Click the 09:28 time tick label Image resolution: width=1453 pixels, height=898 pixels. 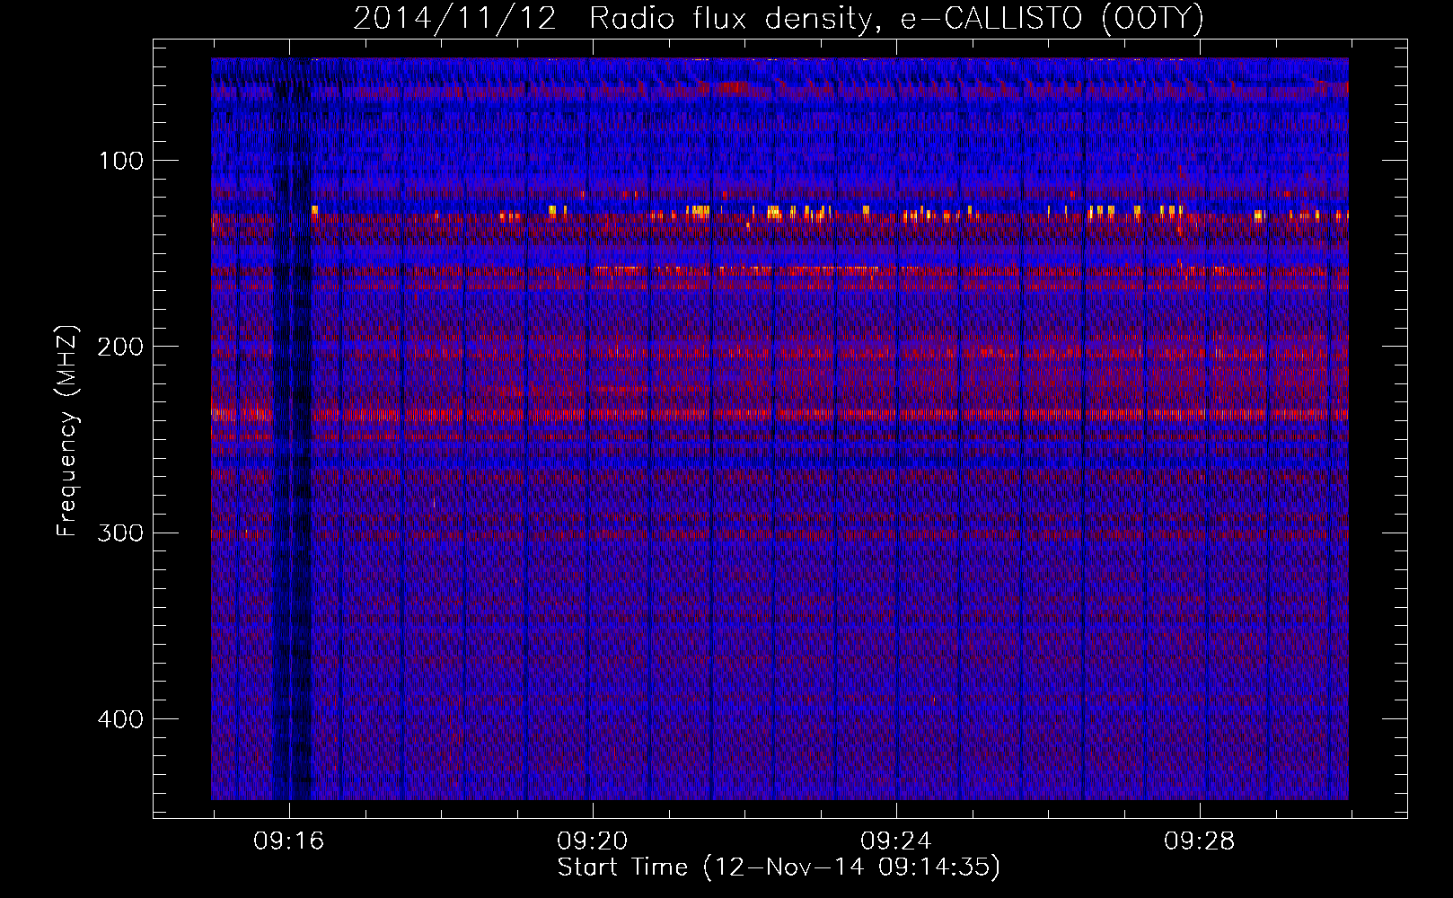point(1200,841)
